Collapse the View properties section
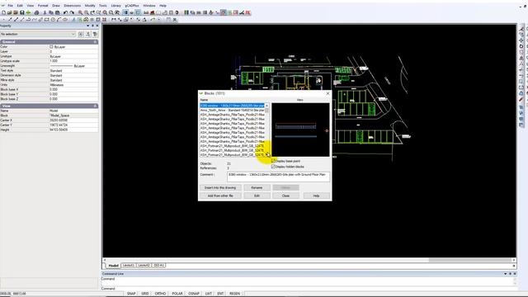This screenshot has height=297, width=528. (x=96, y=106)
